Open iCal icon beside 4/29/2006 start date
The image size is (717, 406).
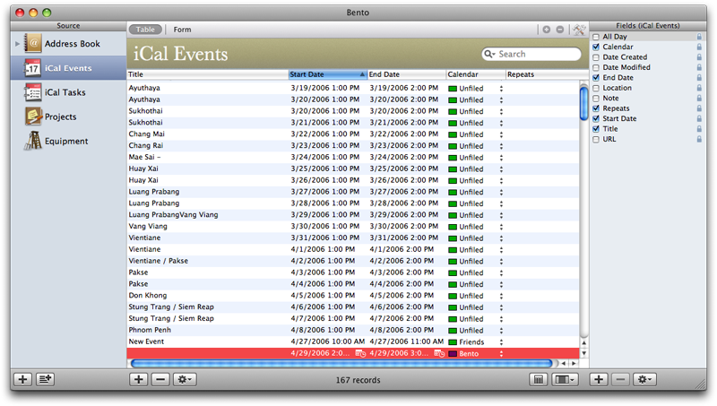pyautogui.click(x=360, y=353)
